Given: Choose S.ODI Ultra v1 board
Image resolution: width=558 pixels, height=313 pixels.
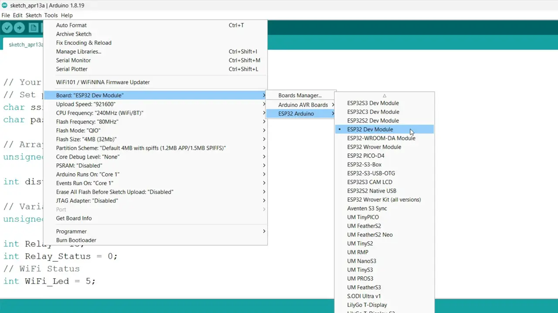Looking at the screenshot, I should pos(384,296).
